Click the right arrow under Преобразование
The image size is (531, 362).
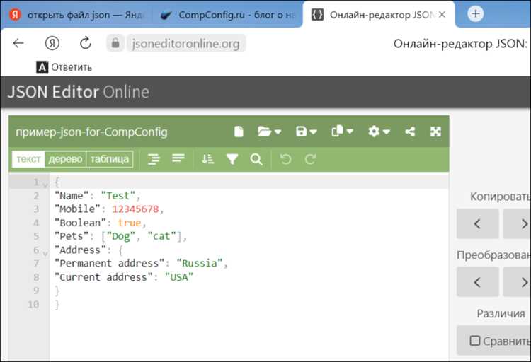[517, 282]
